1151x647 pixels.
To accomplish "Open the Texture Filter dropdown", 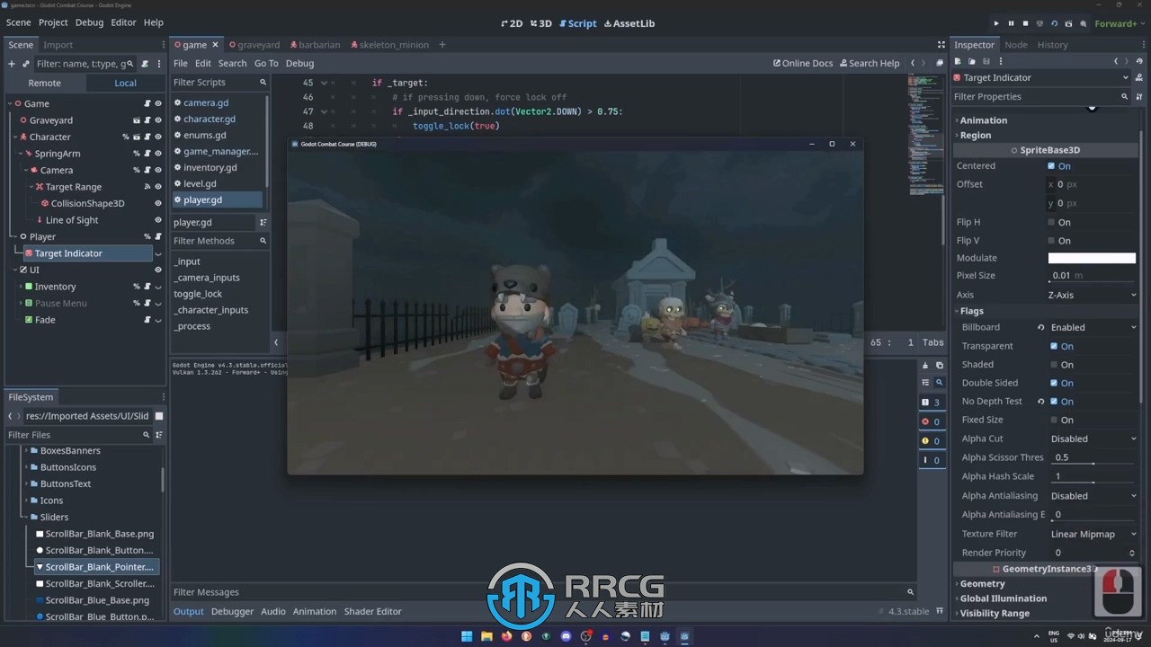I will 1094,534.
